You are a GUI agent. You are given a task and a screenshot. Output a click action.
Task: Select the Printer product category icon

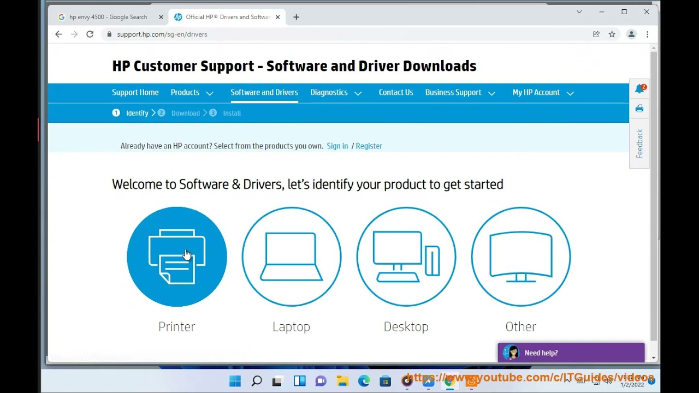click(177, 257)
